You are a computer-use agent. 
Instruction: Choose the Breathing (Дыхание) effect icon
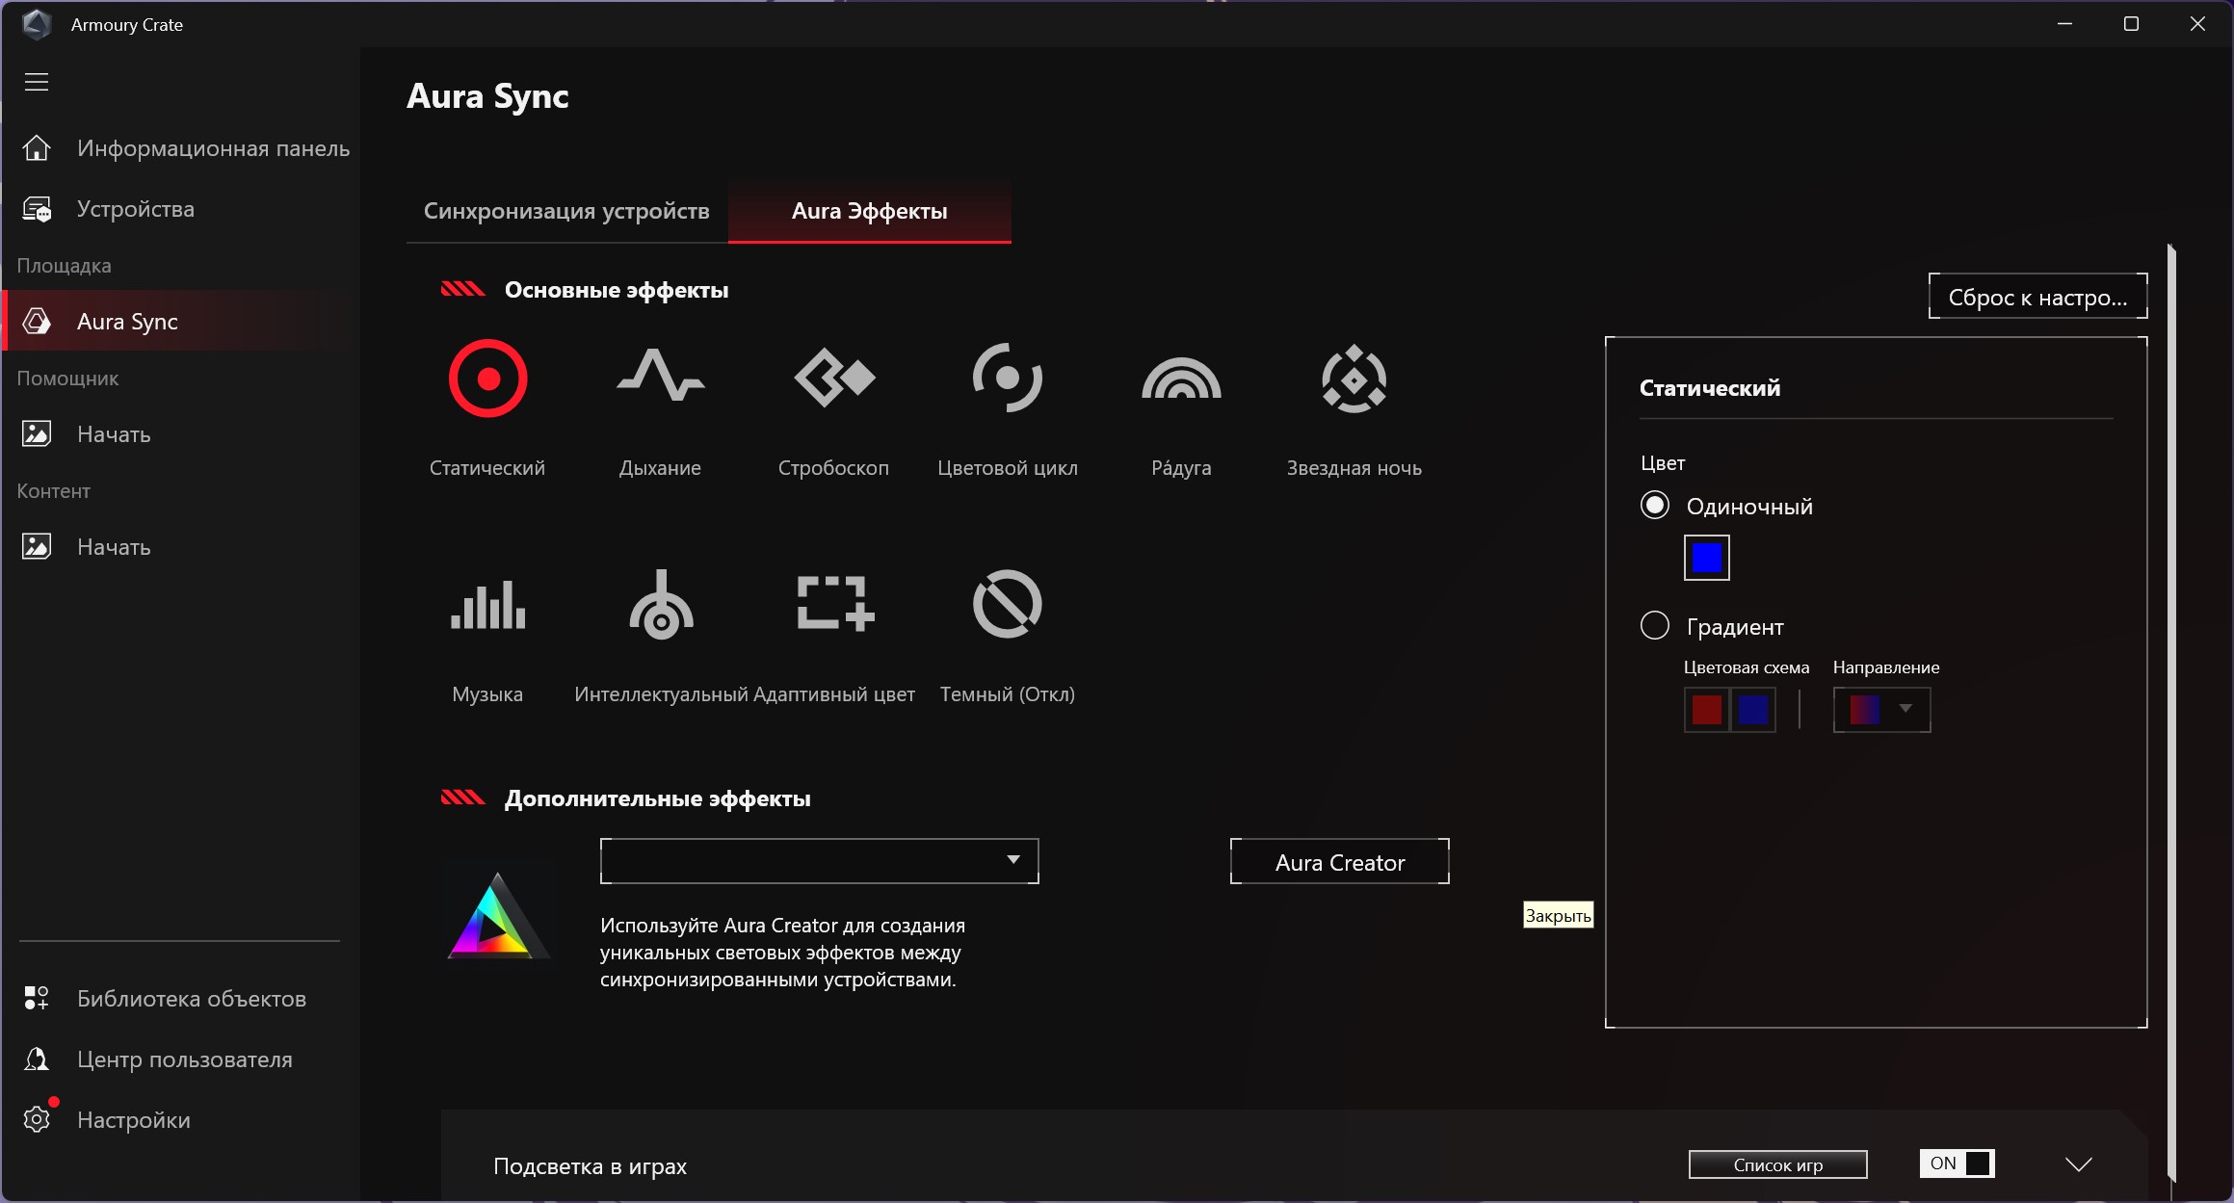(661, 376)
